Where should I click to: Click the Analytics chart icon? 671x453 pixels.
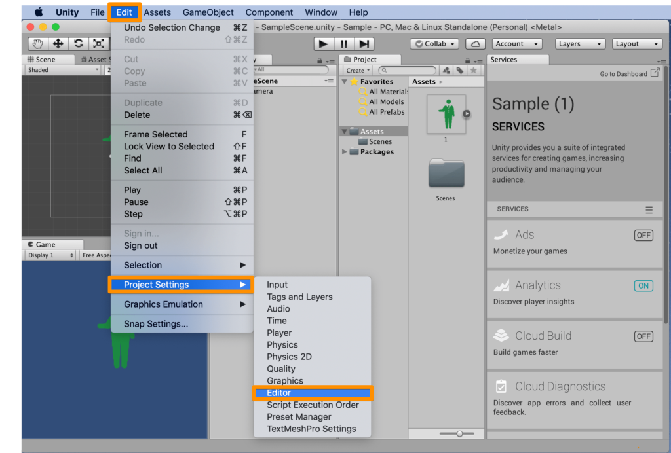click(x=501, y=285)
